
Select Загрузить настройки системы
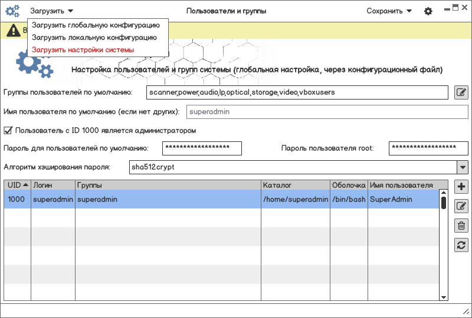click(x=83, y=50)
